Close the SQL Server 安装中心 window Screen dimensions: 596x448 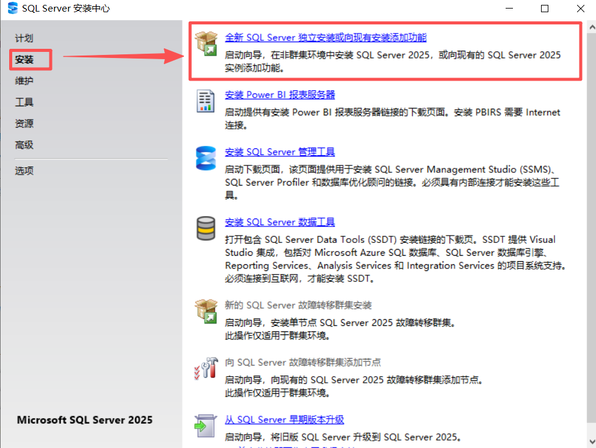(580, 9)
